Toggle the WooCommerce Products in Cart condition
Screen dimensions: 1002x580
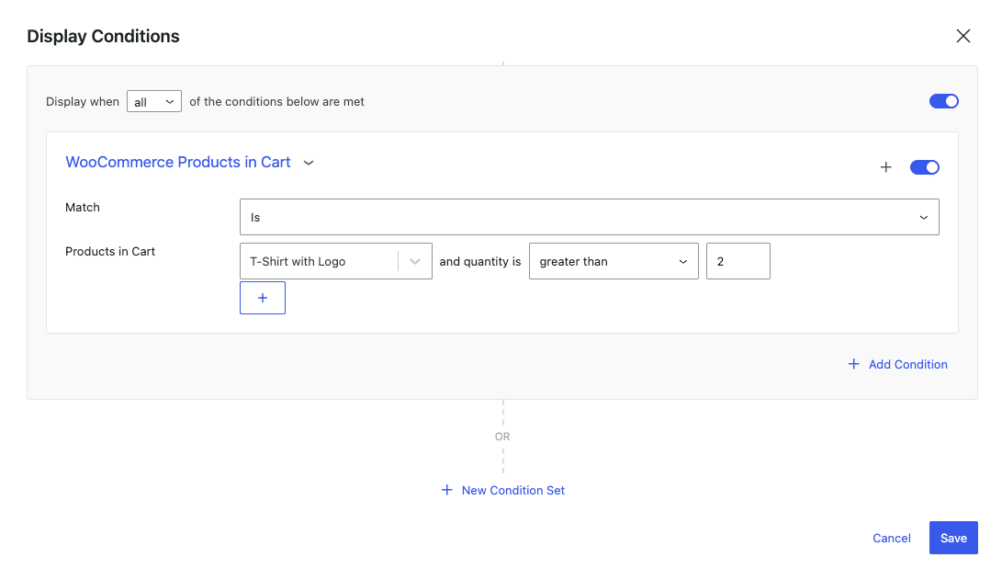(925, 167)
